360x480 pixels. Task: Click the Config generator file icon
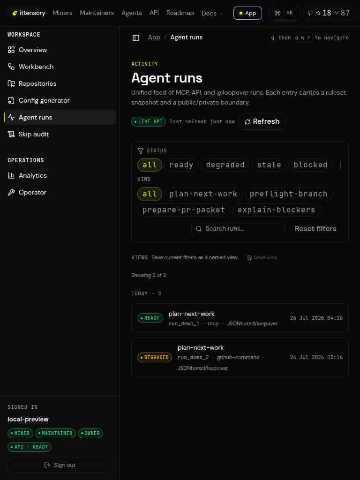(x=11, y=100)
